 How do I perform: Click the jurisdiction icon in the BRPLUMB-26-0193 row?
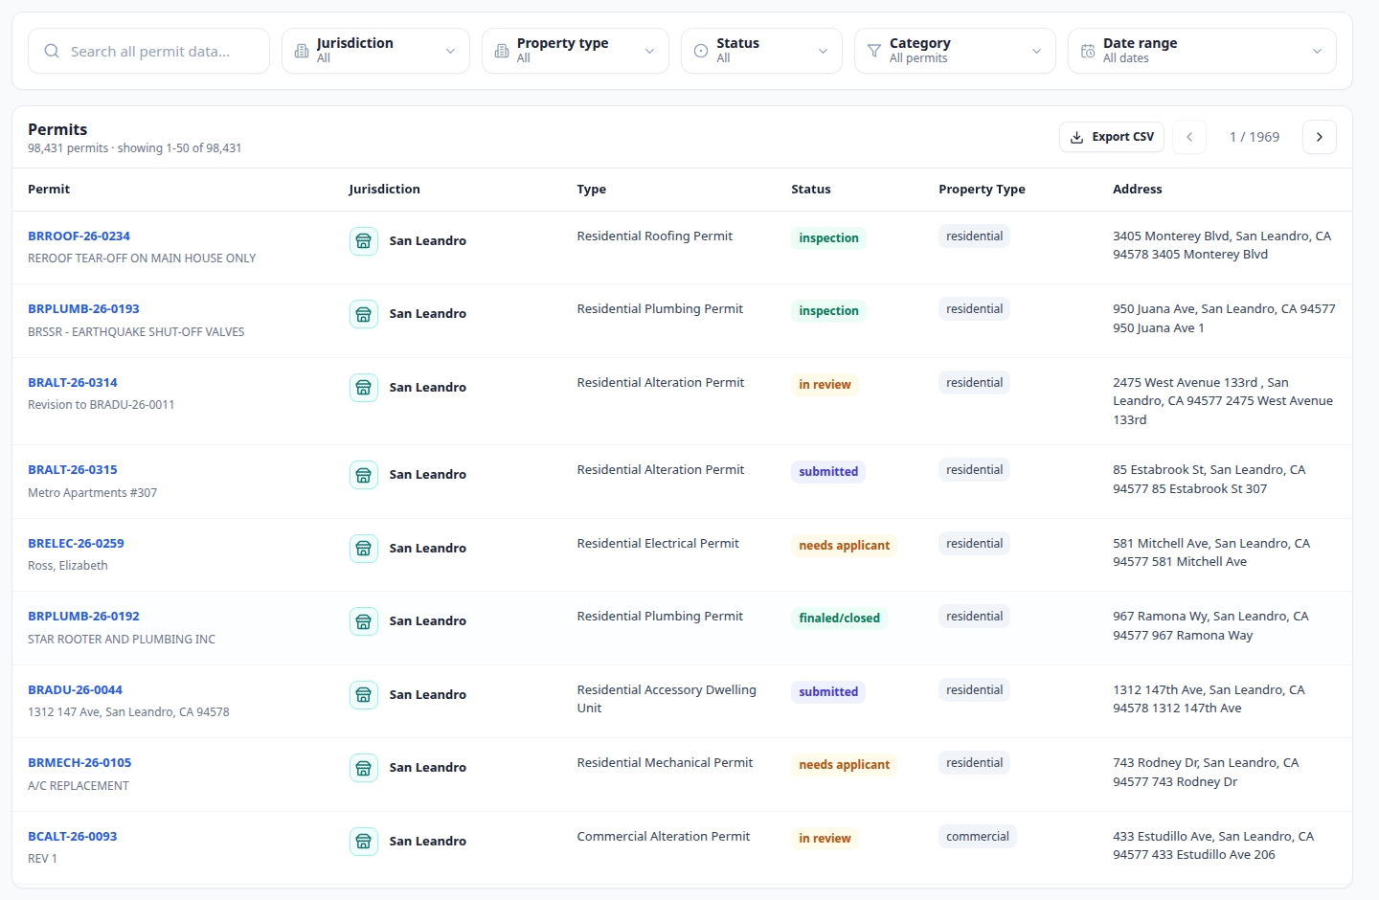364,314
